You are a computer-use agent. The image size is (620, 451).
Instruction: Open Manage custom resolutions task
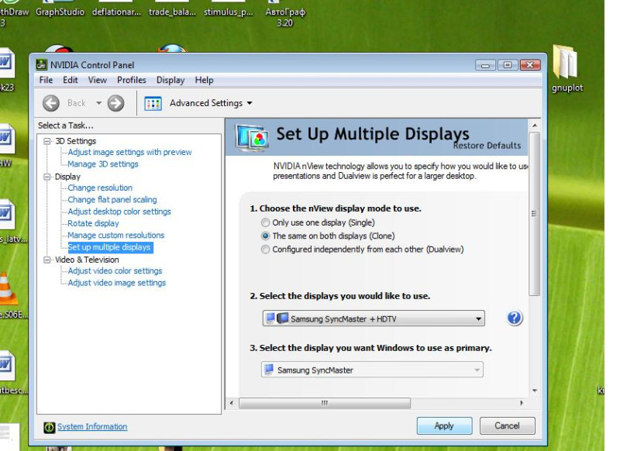click(x=115, y=235)
